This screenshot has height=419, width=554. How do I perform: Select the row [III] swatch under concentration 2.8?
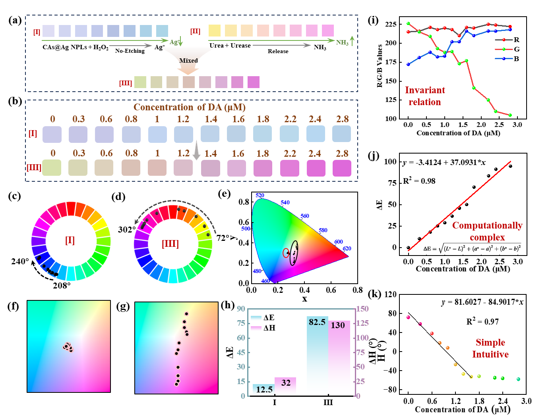(x=342, y=168)
